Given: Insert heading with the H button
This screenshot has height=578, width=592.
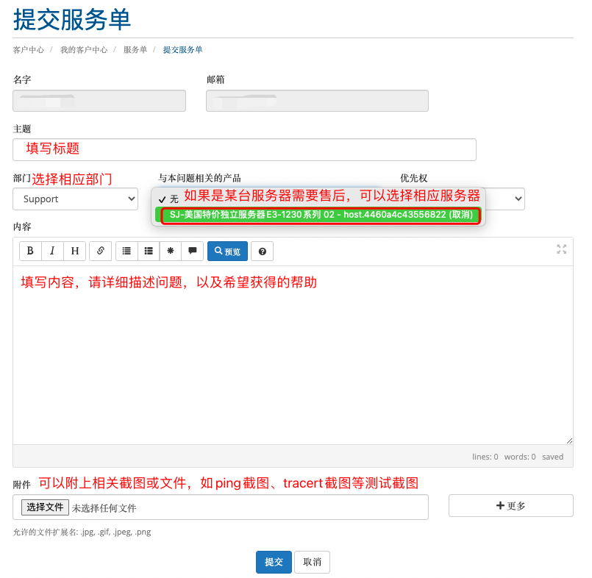Looking at the screenshot, I should (x=75, y=251).
